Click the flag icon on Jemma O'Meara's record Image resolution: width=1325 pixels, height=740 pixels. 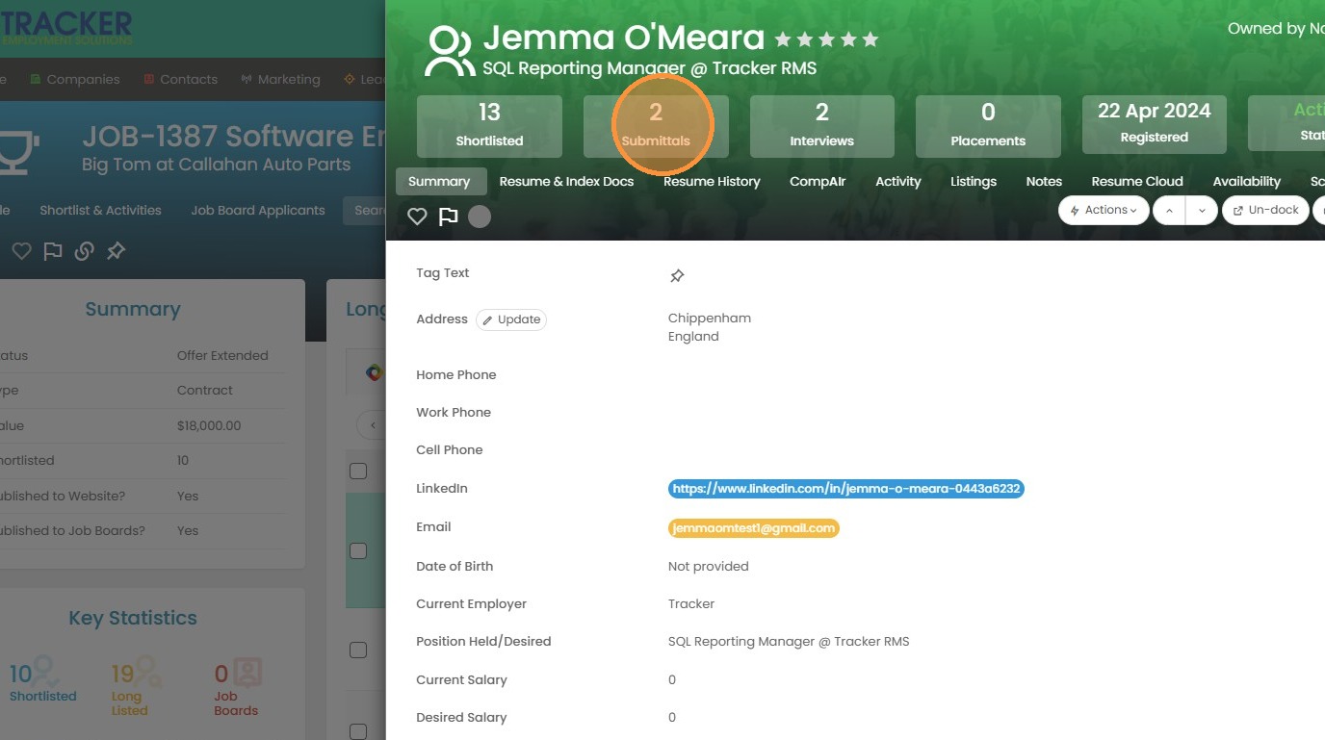click(449, 217)
